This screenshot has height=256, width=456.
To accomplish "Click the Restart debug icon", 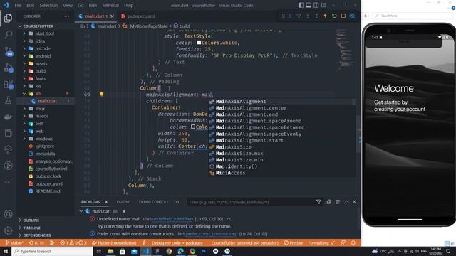I will [x=334, y=16].
